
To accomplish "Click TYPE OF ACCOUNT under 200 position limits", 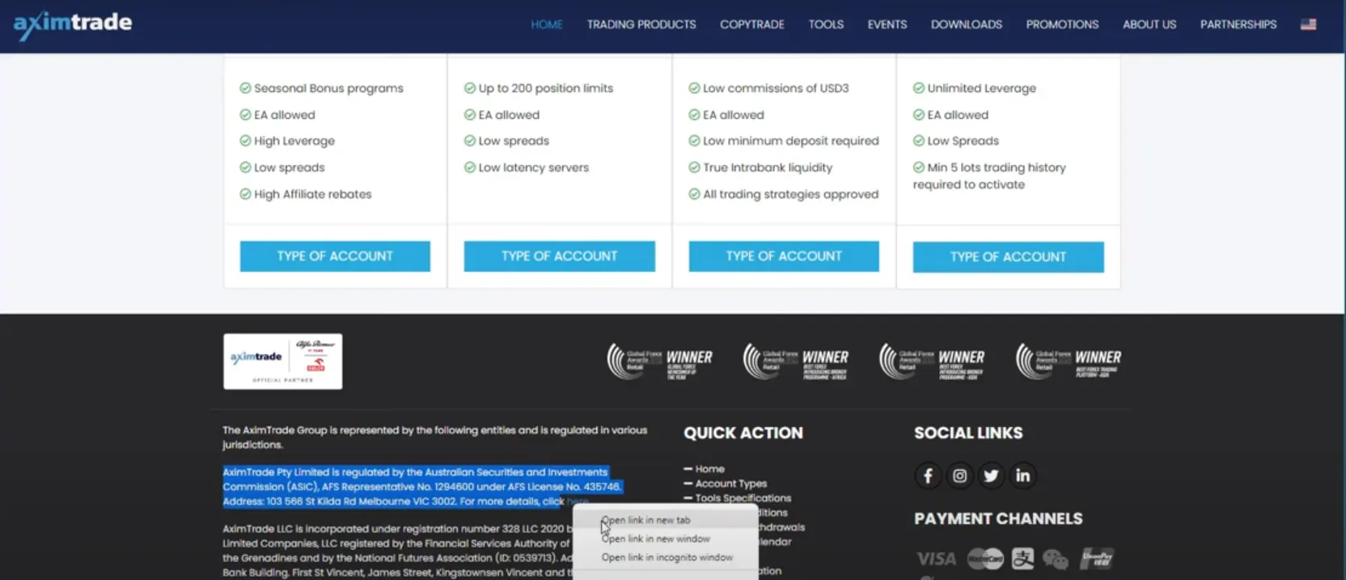I will point(559,256).
